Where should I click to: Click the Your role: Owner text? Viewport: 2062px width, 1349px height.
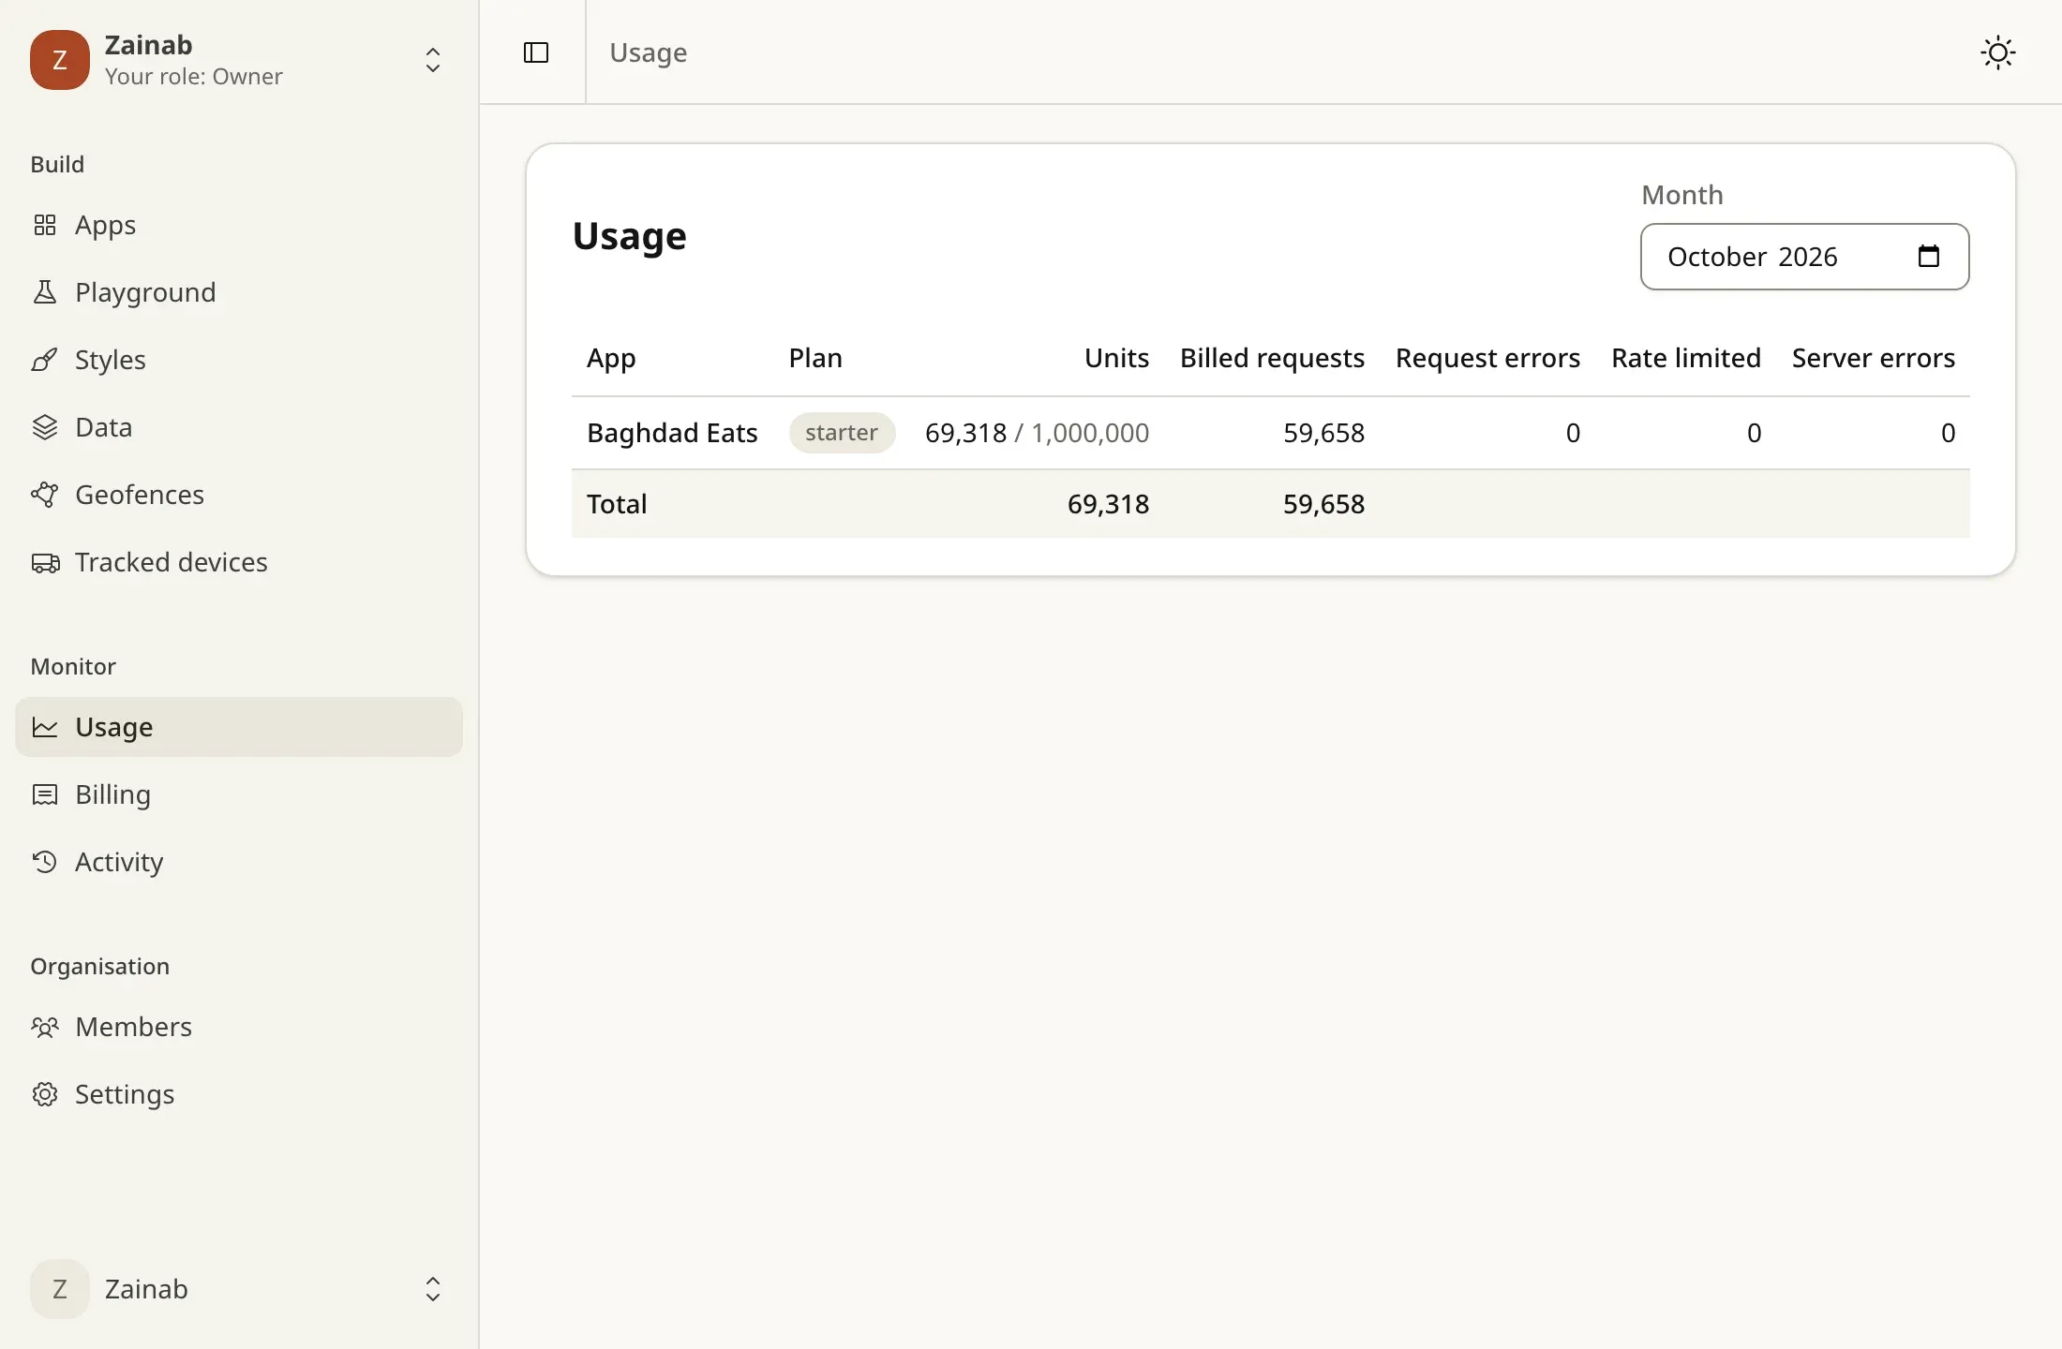tap(194, 77)
